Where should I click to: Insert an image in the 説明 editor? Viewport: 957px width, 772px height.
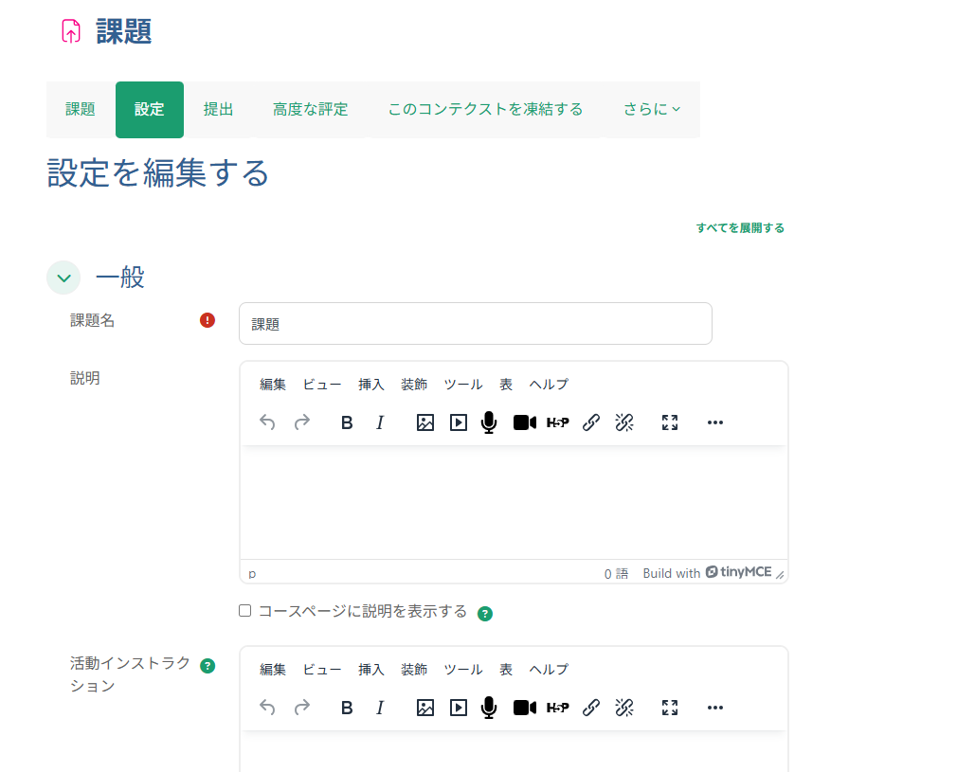point(424,422)
